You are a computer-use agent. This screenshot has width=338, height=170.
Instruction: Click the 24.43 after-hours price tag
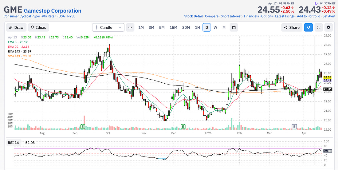pos(328,81)
